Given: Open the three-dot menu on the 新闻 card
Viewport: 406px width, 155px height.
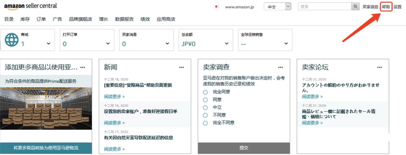Looking at the screenshot, I should coord(182,67).
